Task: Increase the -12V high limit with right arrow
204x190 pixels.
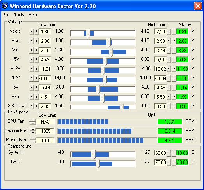Action: [x=174, y=78]
